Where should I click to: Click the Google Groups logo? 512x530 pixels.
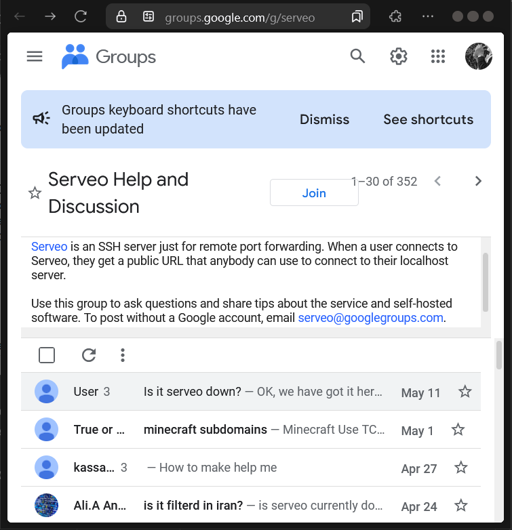click(75, 56)
